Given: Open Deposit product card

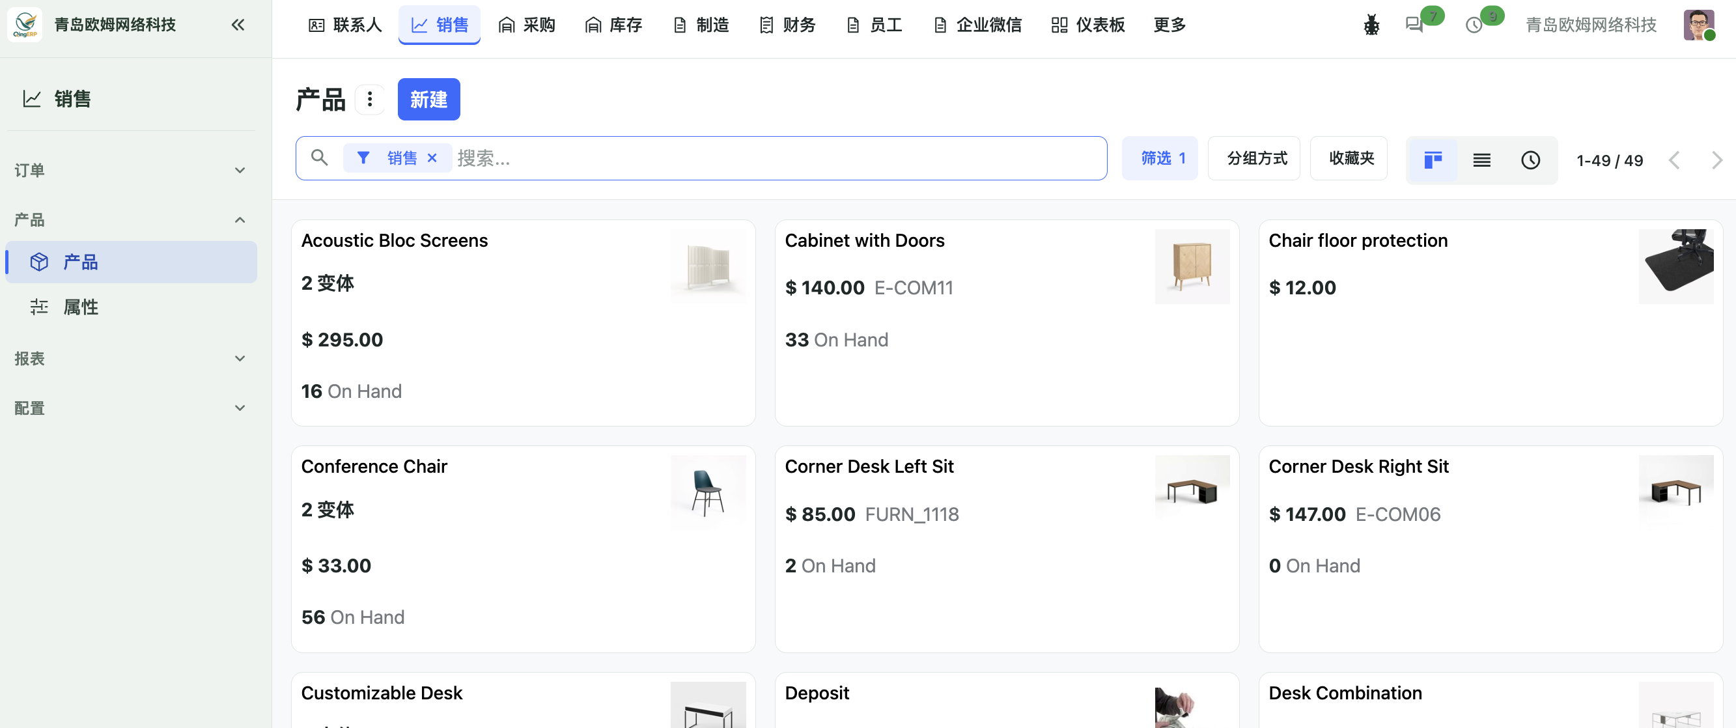Looking at the screenshot, I should (x=1007, y=701).
